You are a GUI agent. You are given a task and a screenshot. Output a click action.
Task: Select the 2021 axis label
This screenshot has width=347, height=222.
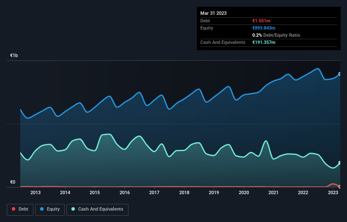click(273, 192)
